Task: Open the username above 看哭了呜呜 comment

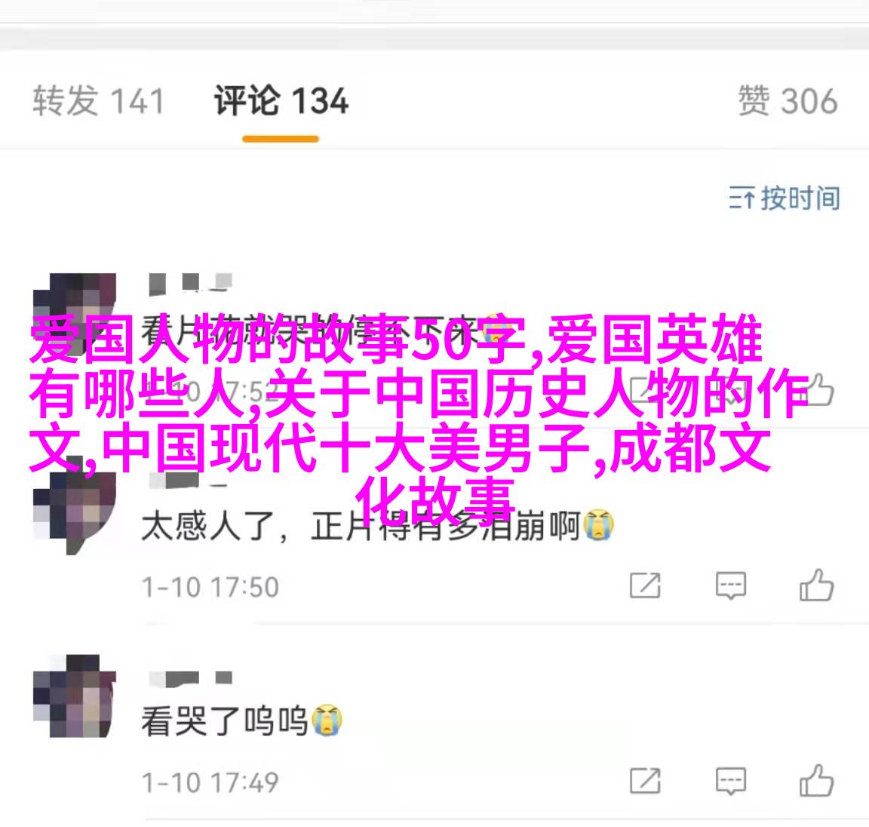Action: (x=191, y=678)
